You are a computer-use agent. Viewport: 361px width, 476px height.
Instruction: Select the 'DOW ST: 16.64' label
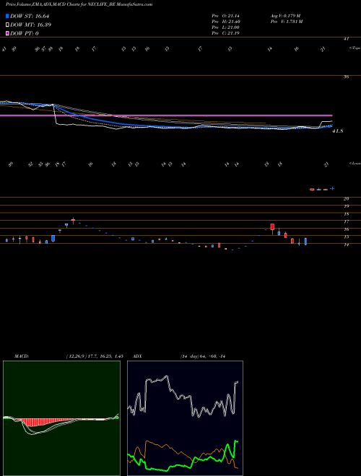[30, 17]
